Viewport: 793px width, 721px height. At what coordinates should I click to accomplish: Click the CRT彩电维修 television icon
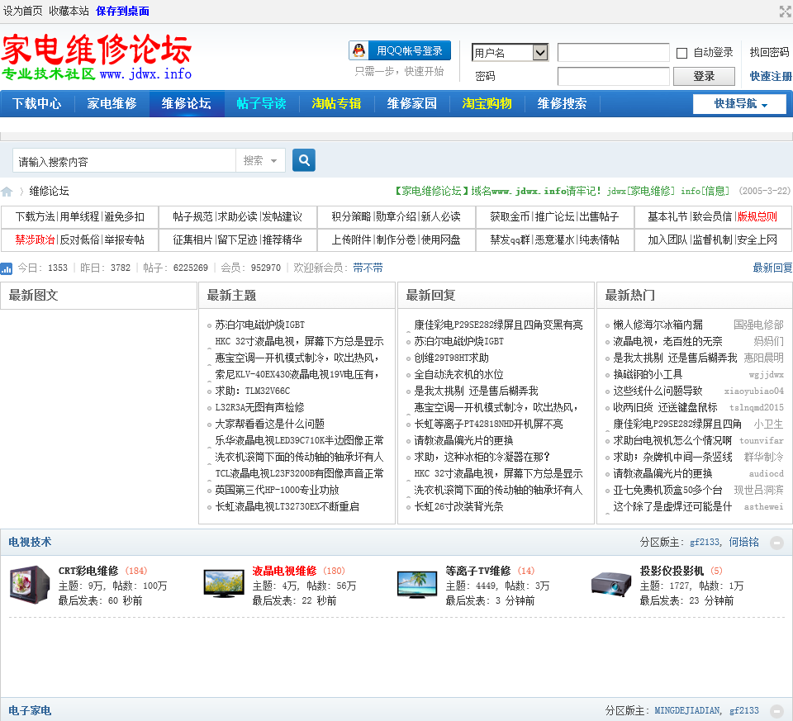point(29,585)
